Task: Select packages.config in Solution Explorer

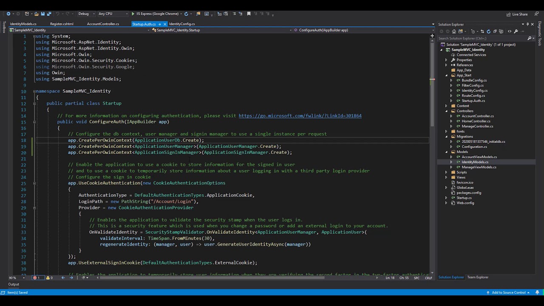Action: point(469,193)
